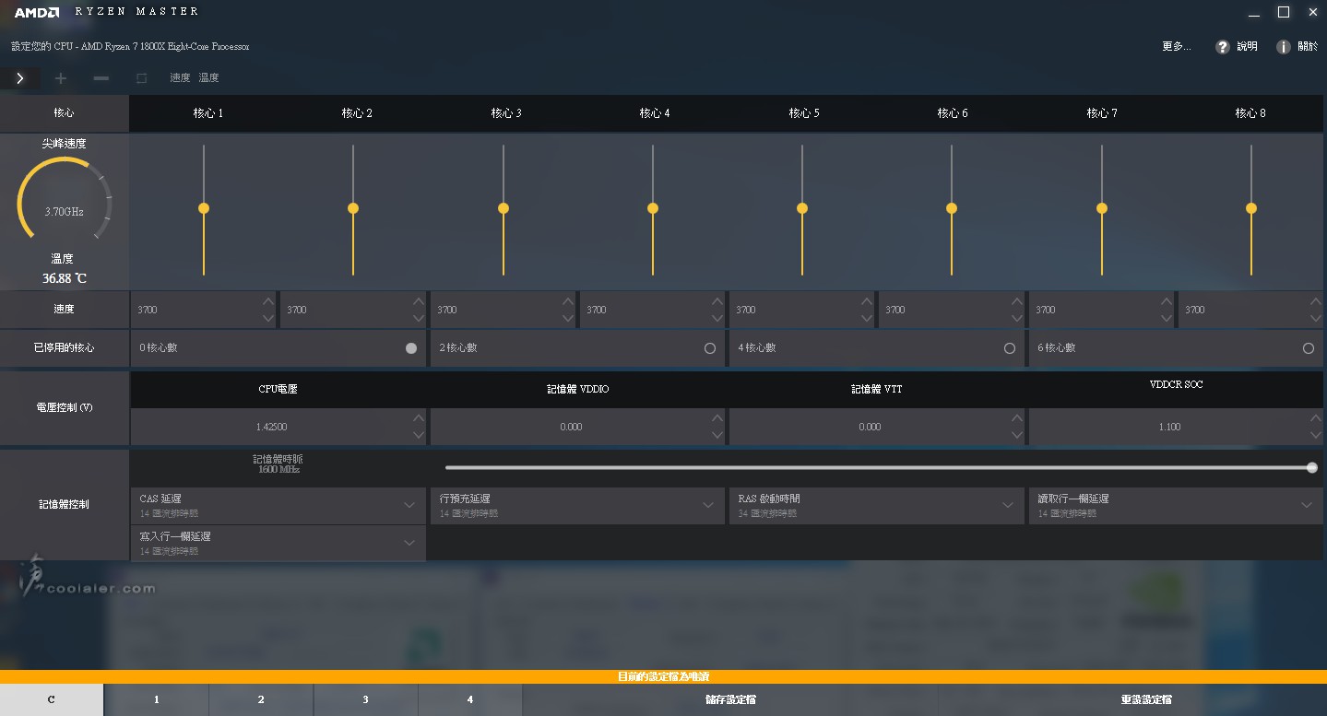Viewport: 1327px width, 716px height.
Task: Open the 寫入行—欄延遲 dropdown
Action: point(278,544)
